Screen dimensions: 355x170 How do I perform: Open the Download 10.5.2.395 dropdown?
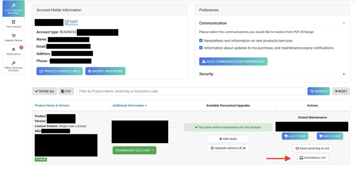(x=135, y=150)
